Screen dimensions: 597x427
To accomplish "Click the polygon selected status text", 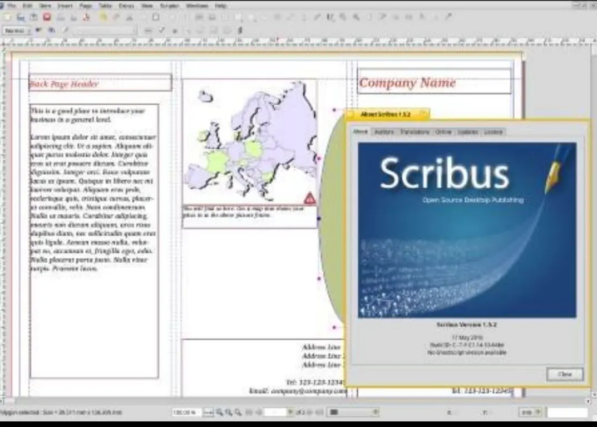I will [x=60, y=413].
